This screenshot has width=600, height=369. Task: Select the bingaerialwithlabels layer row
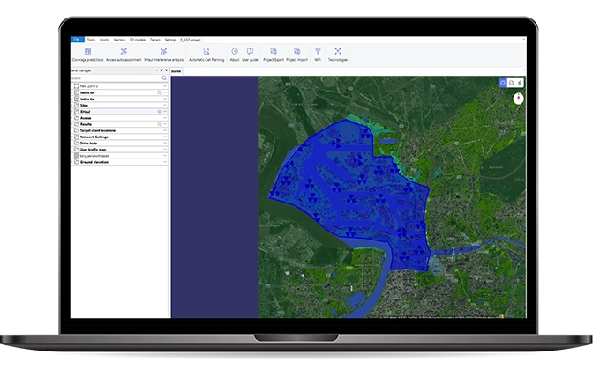119,156
